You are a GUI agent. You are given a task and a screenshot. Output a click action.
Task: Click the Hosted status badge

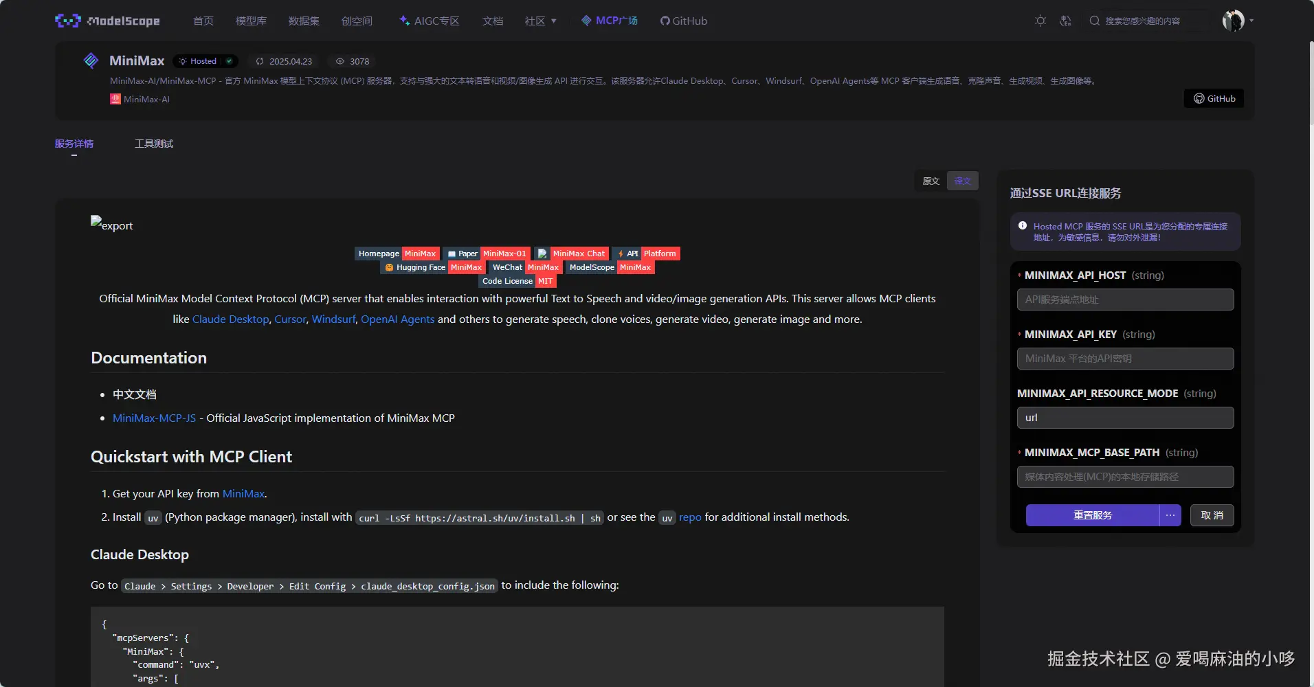(205, 61)
